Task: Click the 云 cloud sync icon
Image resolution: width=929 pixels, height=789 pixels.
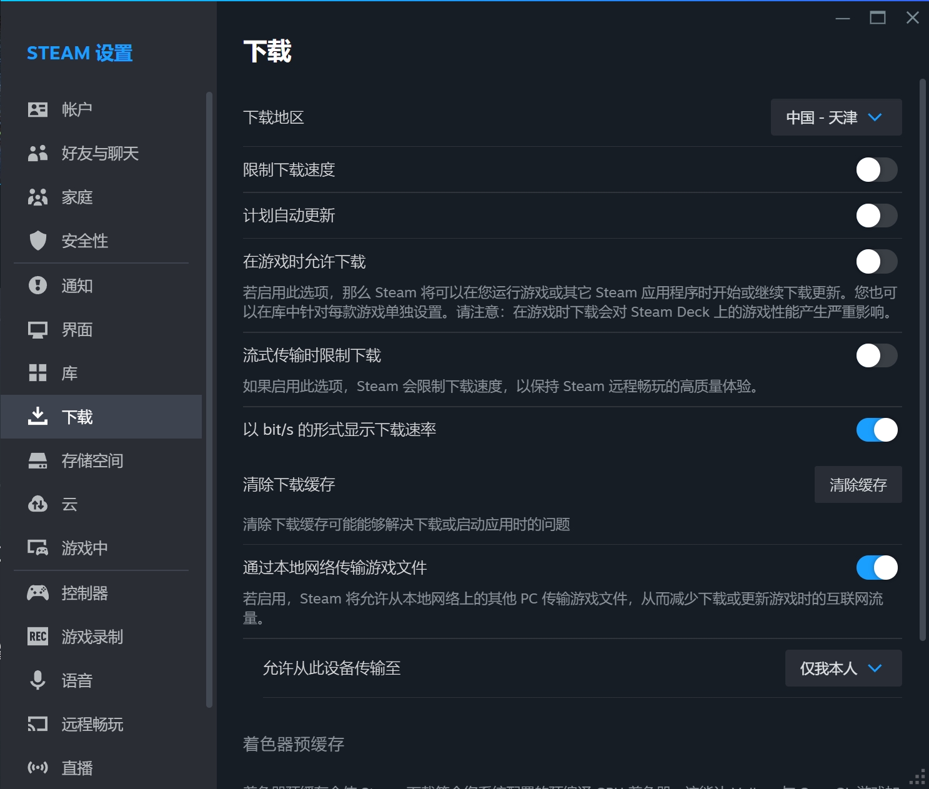Action: point(37,504)
